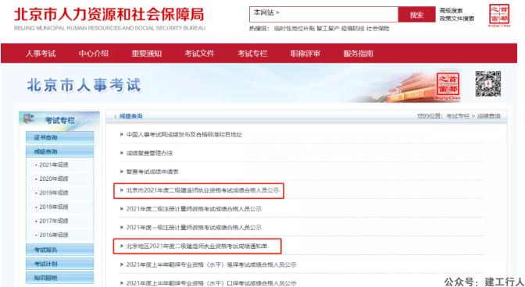Viewport: 525px width, 287px height.
Task: Click the QR code image in banner
Action: 487,83
